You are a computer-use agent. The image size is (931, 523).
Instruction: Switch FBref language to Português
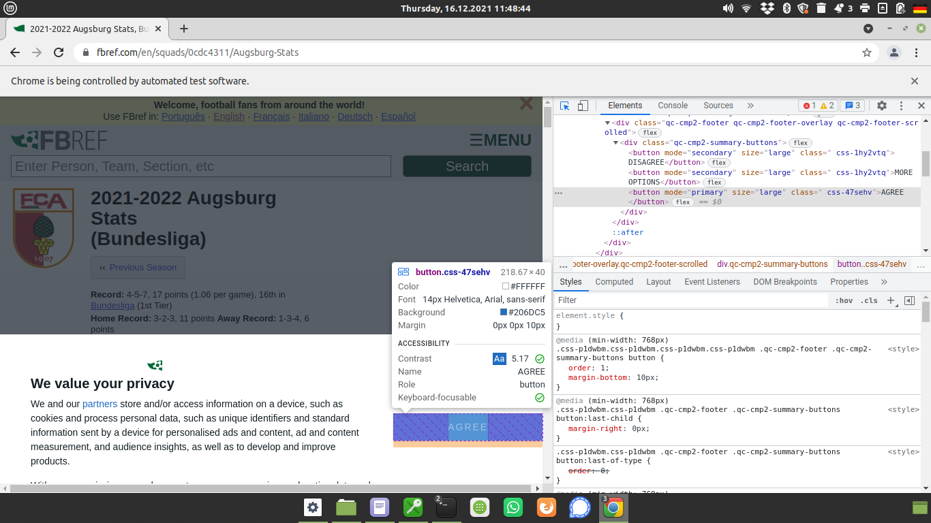[x=183, y=116]
